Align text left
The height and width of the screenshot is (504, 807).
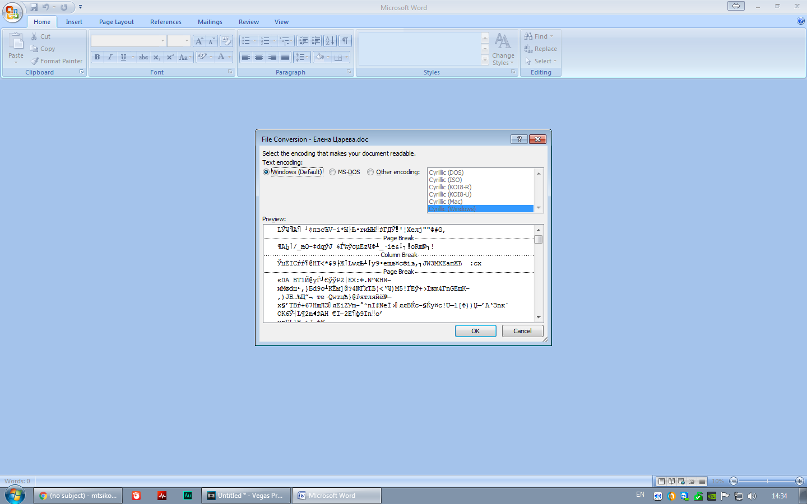click(245, 57)
